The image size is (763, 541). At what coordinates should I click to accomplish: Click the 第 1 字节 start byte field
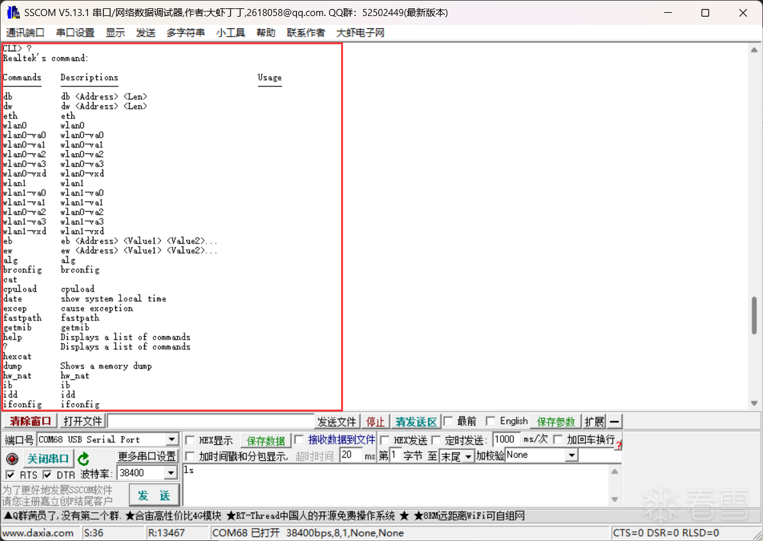394,455
